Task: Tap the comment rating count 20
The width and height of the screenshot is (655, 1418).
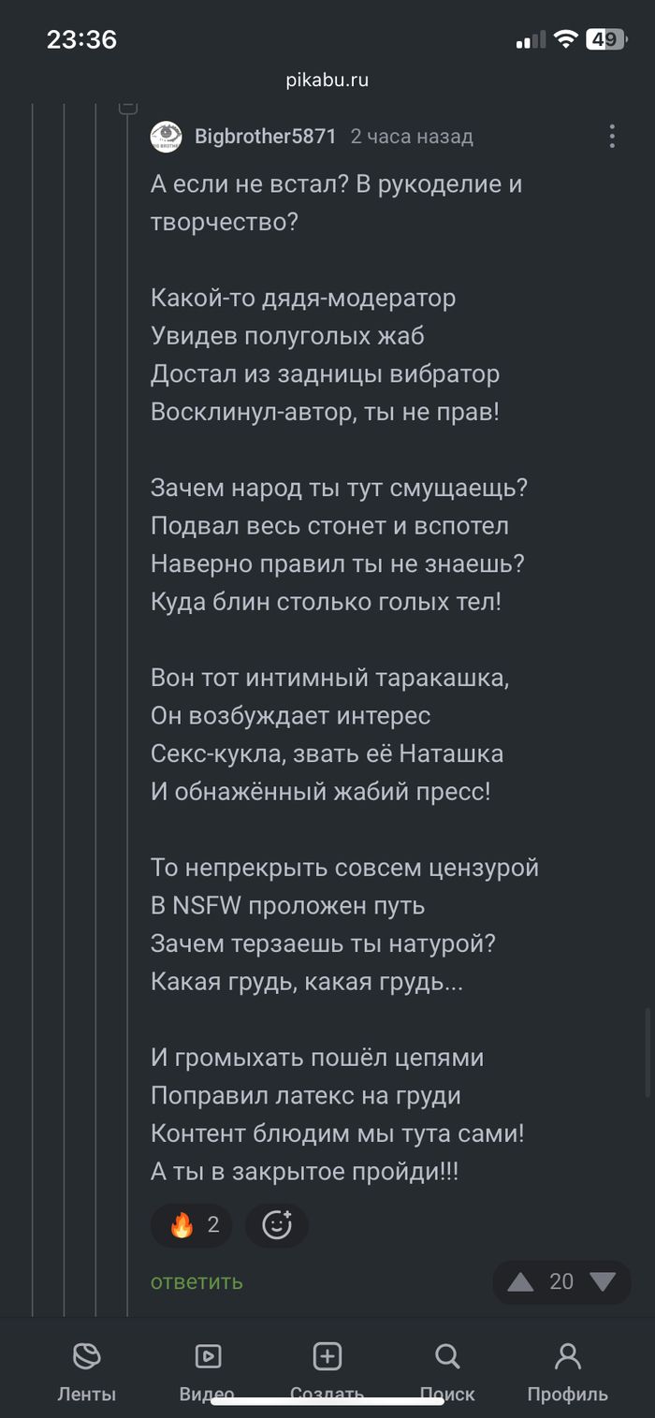Action: click(561, 1282)
